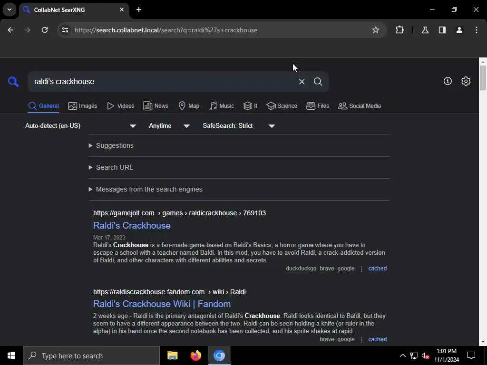Select the General category tab

point(43,106)
